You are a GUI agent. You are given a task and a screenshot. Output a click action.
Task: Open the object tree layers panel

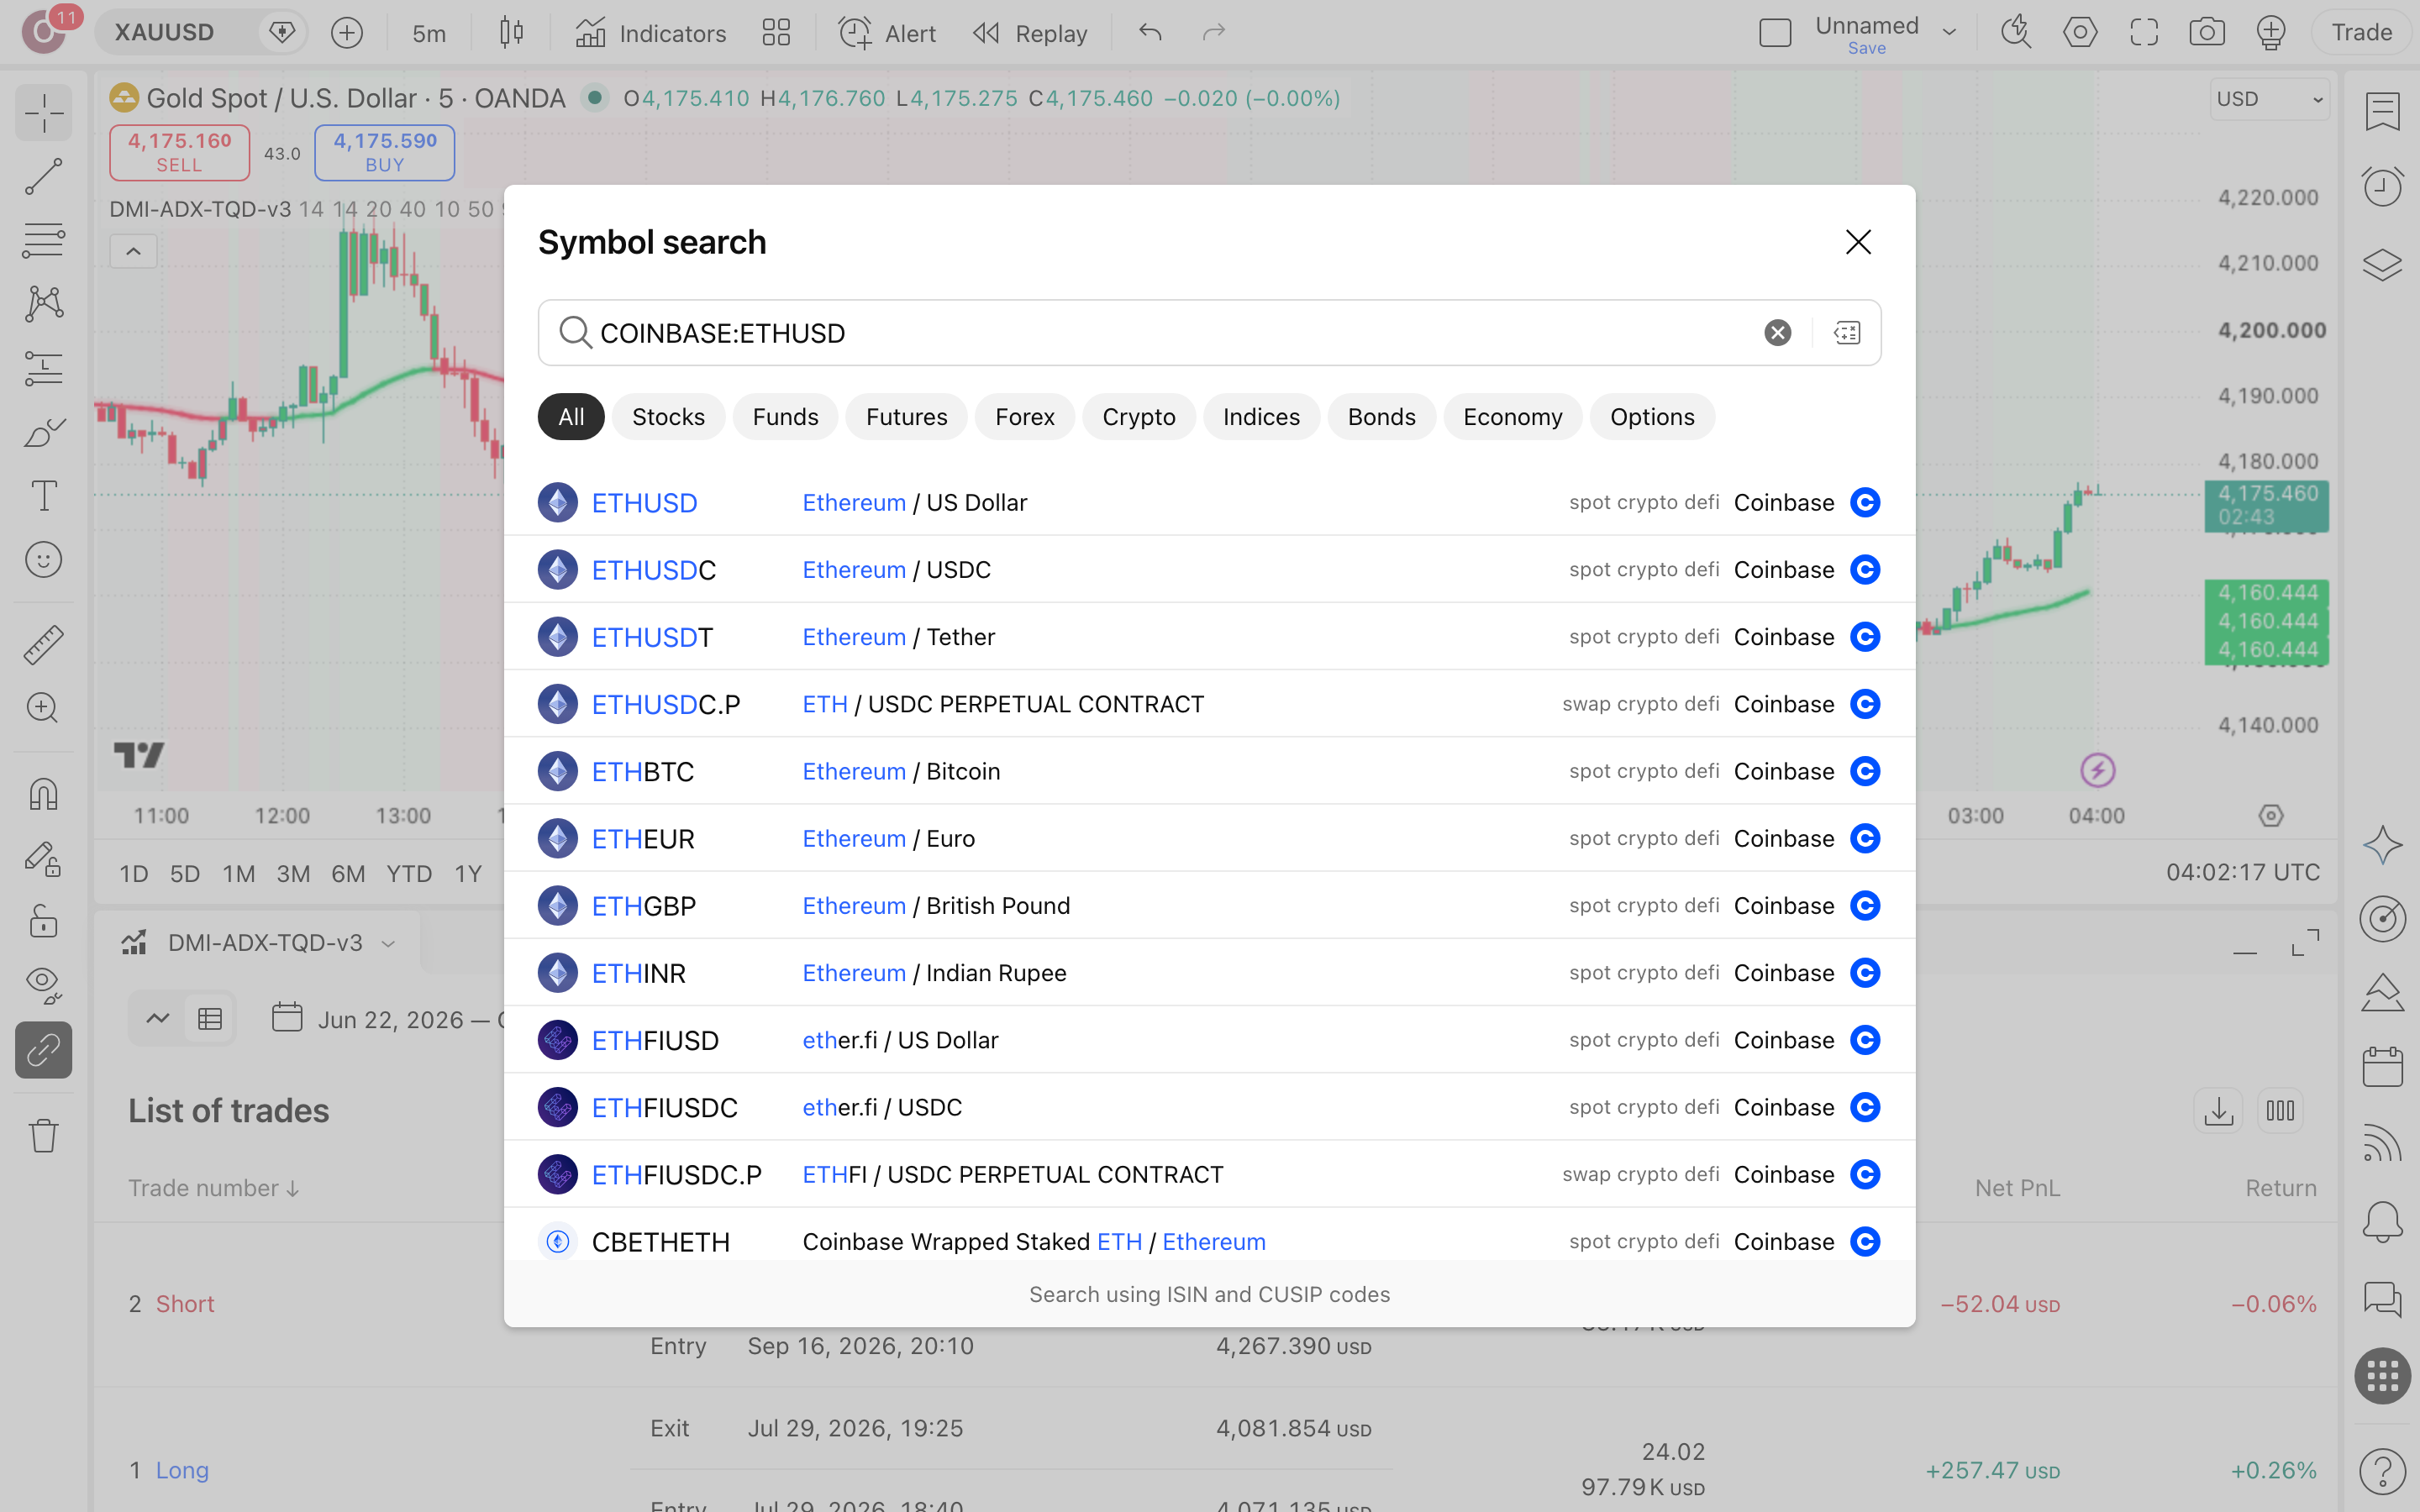(x=2382, y=264)
